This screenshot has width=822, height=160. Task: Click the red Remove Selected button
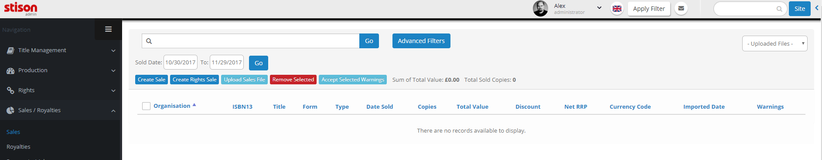pos(293,80)
